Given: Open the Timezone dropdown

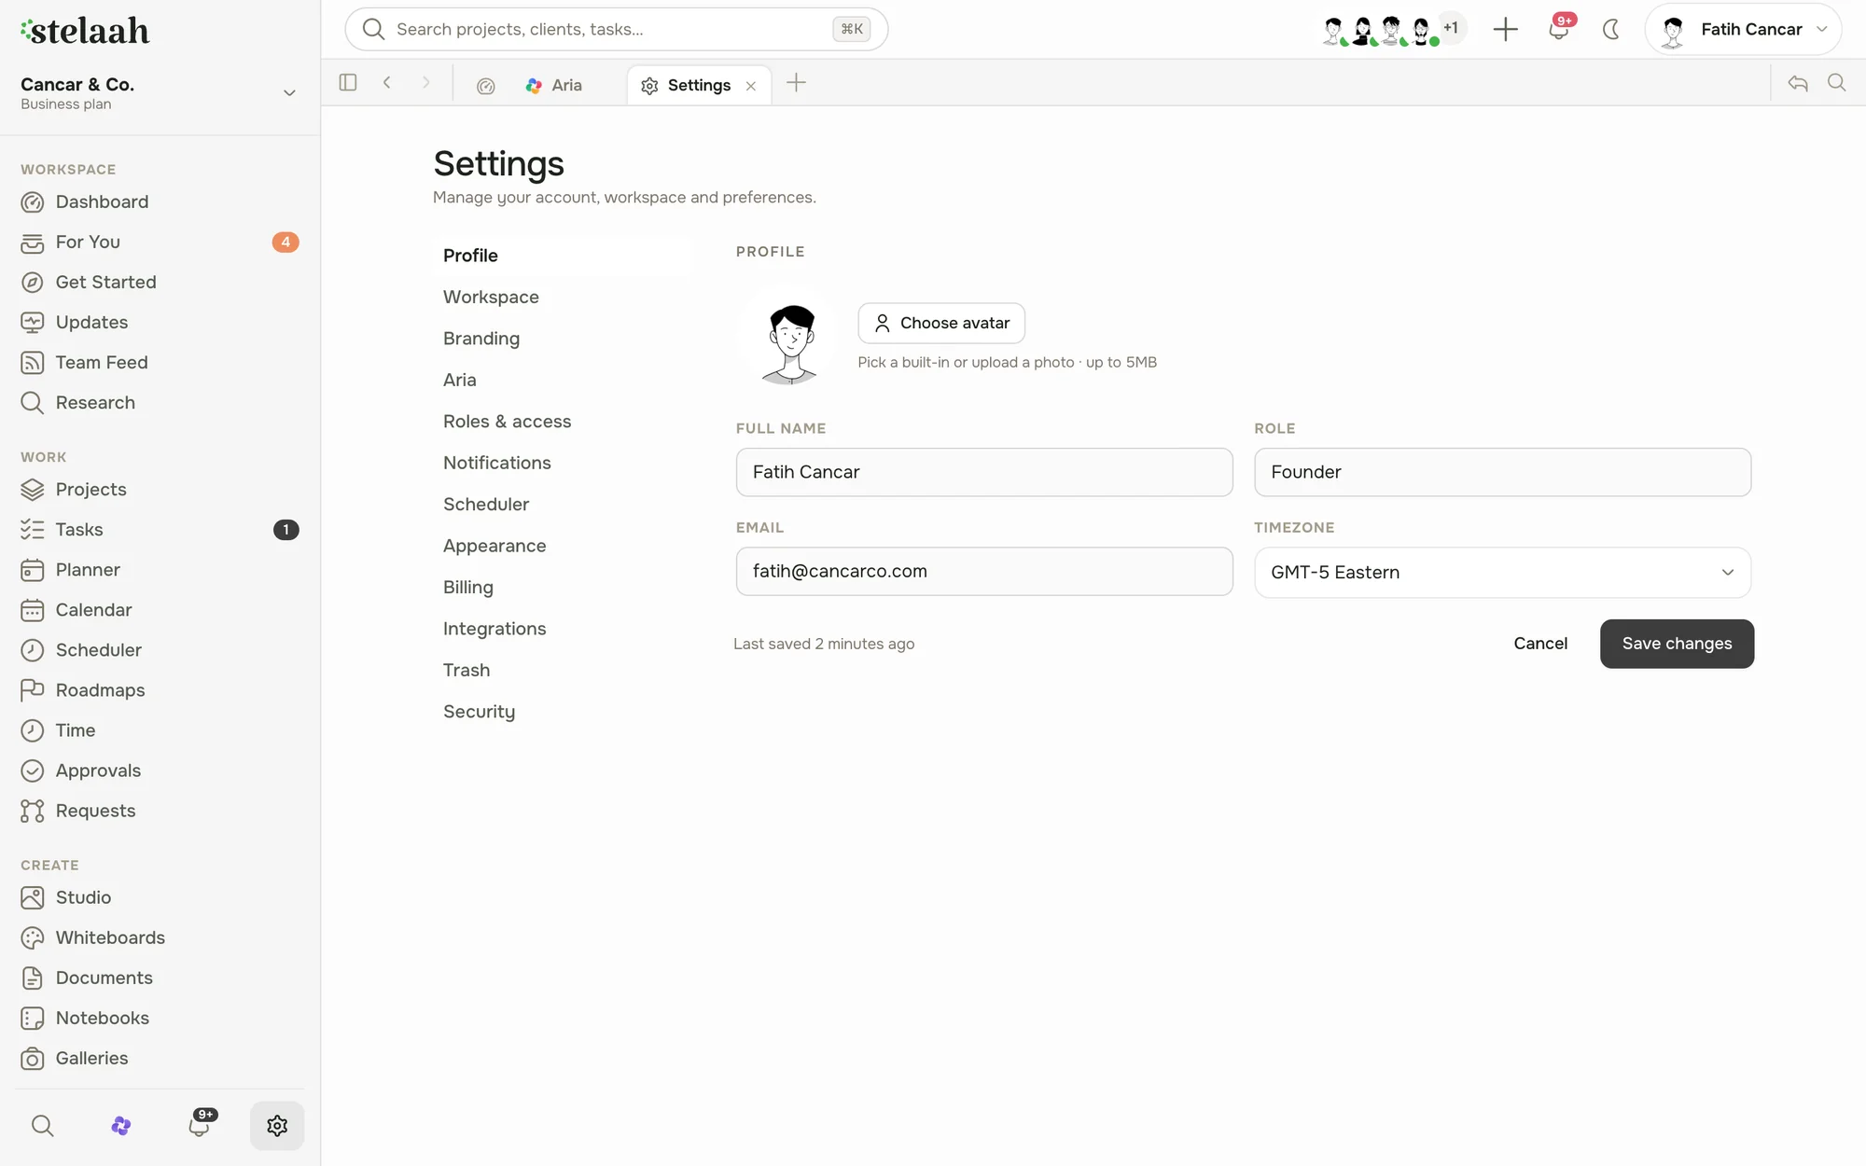Looking at the screenshot, I should click(x=1502, y=572).
